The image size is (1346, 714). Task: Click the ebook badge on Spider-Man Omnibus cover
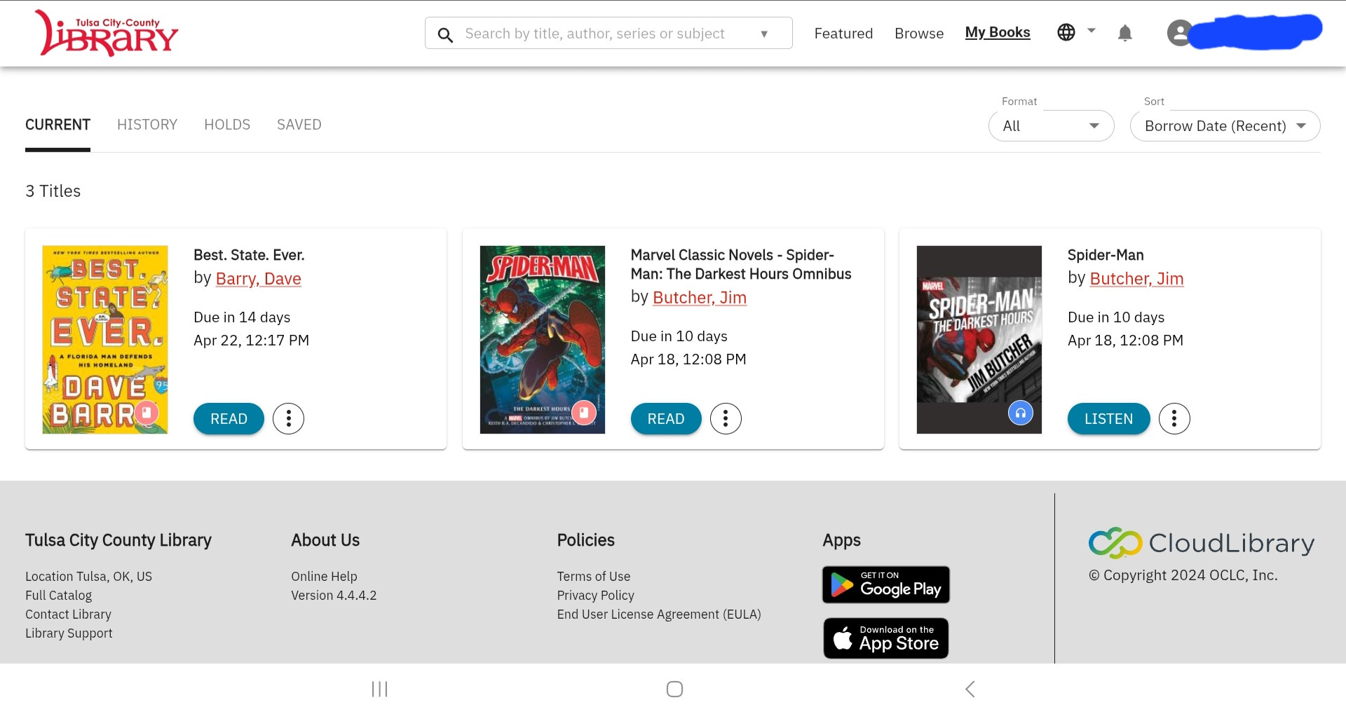tap(584, 413)
